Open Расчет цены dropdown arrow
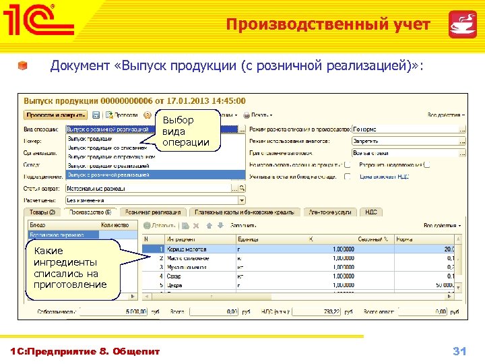Image resolution: width=485 pixels, height=364 pixels. coord(242,200)
